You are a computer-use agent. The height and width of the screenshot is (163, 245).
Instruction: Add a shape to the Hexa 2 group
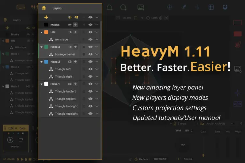(x=75, y=62)
